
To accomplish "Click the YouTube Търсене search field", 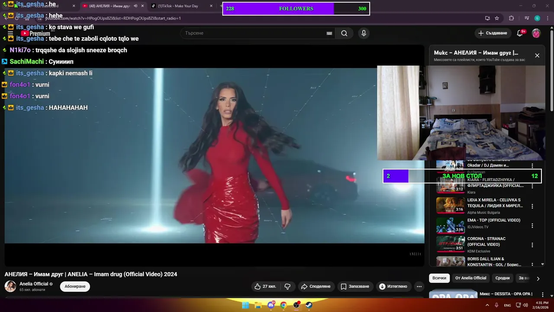I will (x=253, y=33).
